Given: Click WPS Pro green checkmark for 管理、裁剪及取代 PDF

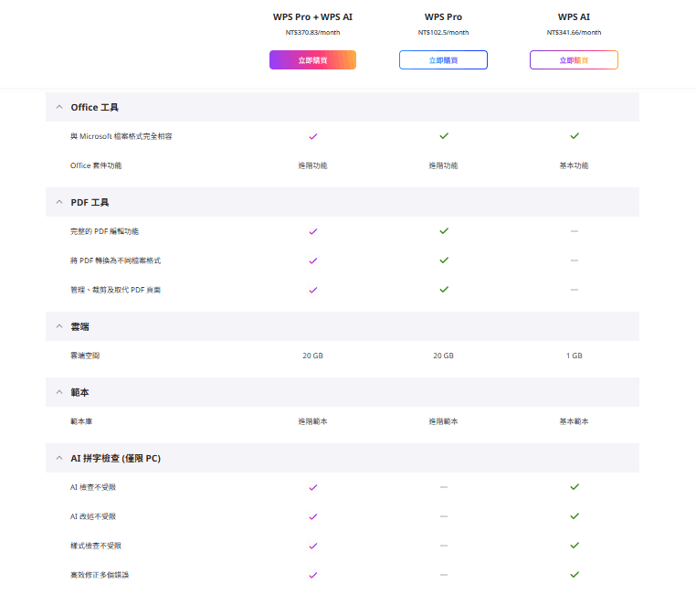Looking at the screenshot, I should (444, 290).
